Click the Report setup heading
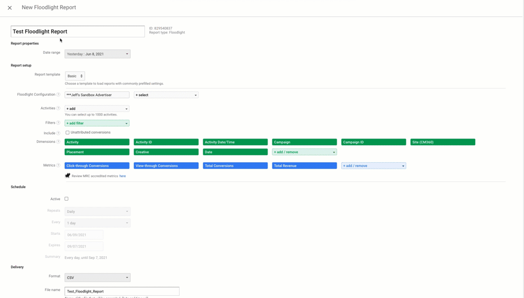The image size is (524, 298). [x=21, y=65]
